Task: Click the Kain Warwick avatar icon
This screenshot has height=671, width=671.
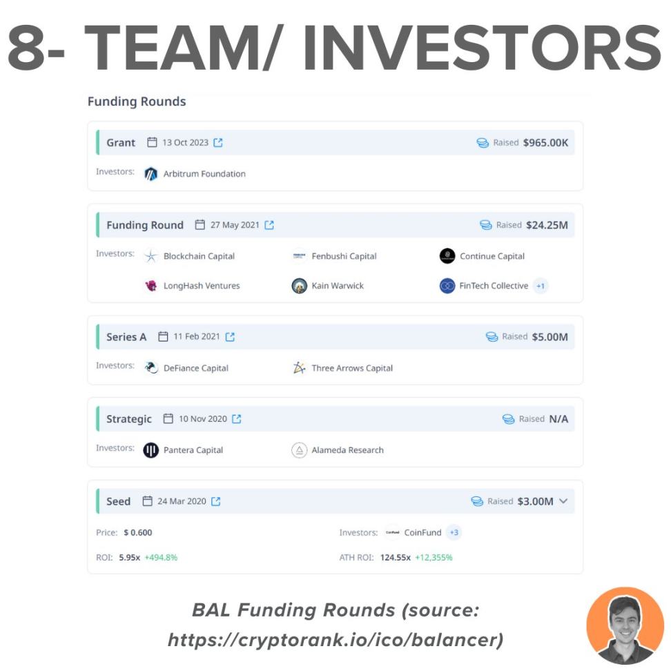Action: coord(299,286)
